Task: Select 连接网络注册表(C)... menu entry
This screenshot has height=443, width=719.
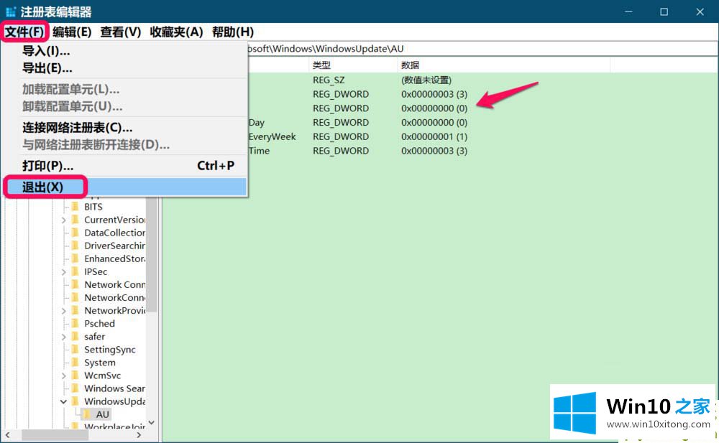Action: [x=77, y=127]
